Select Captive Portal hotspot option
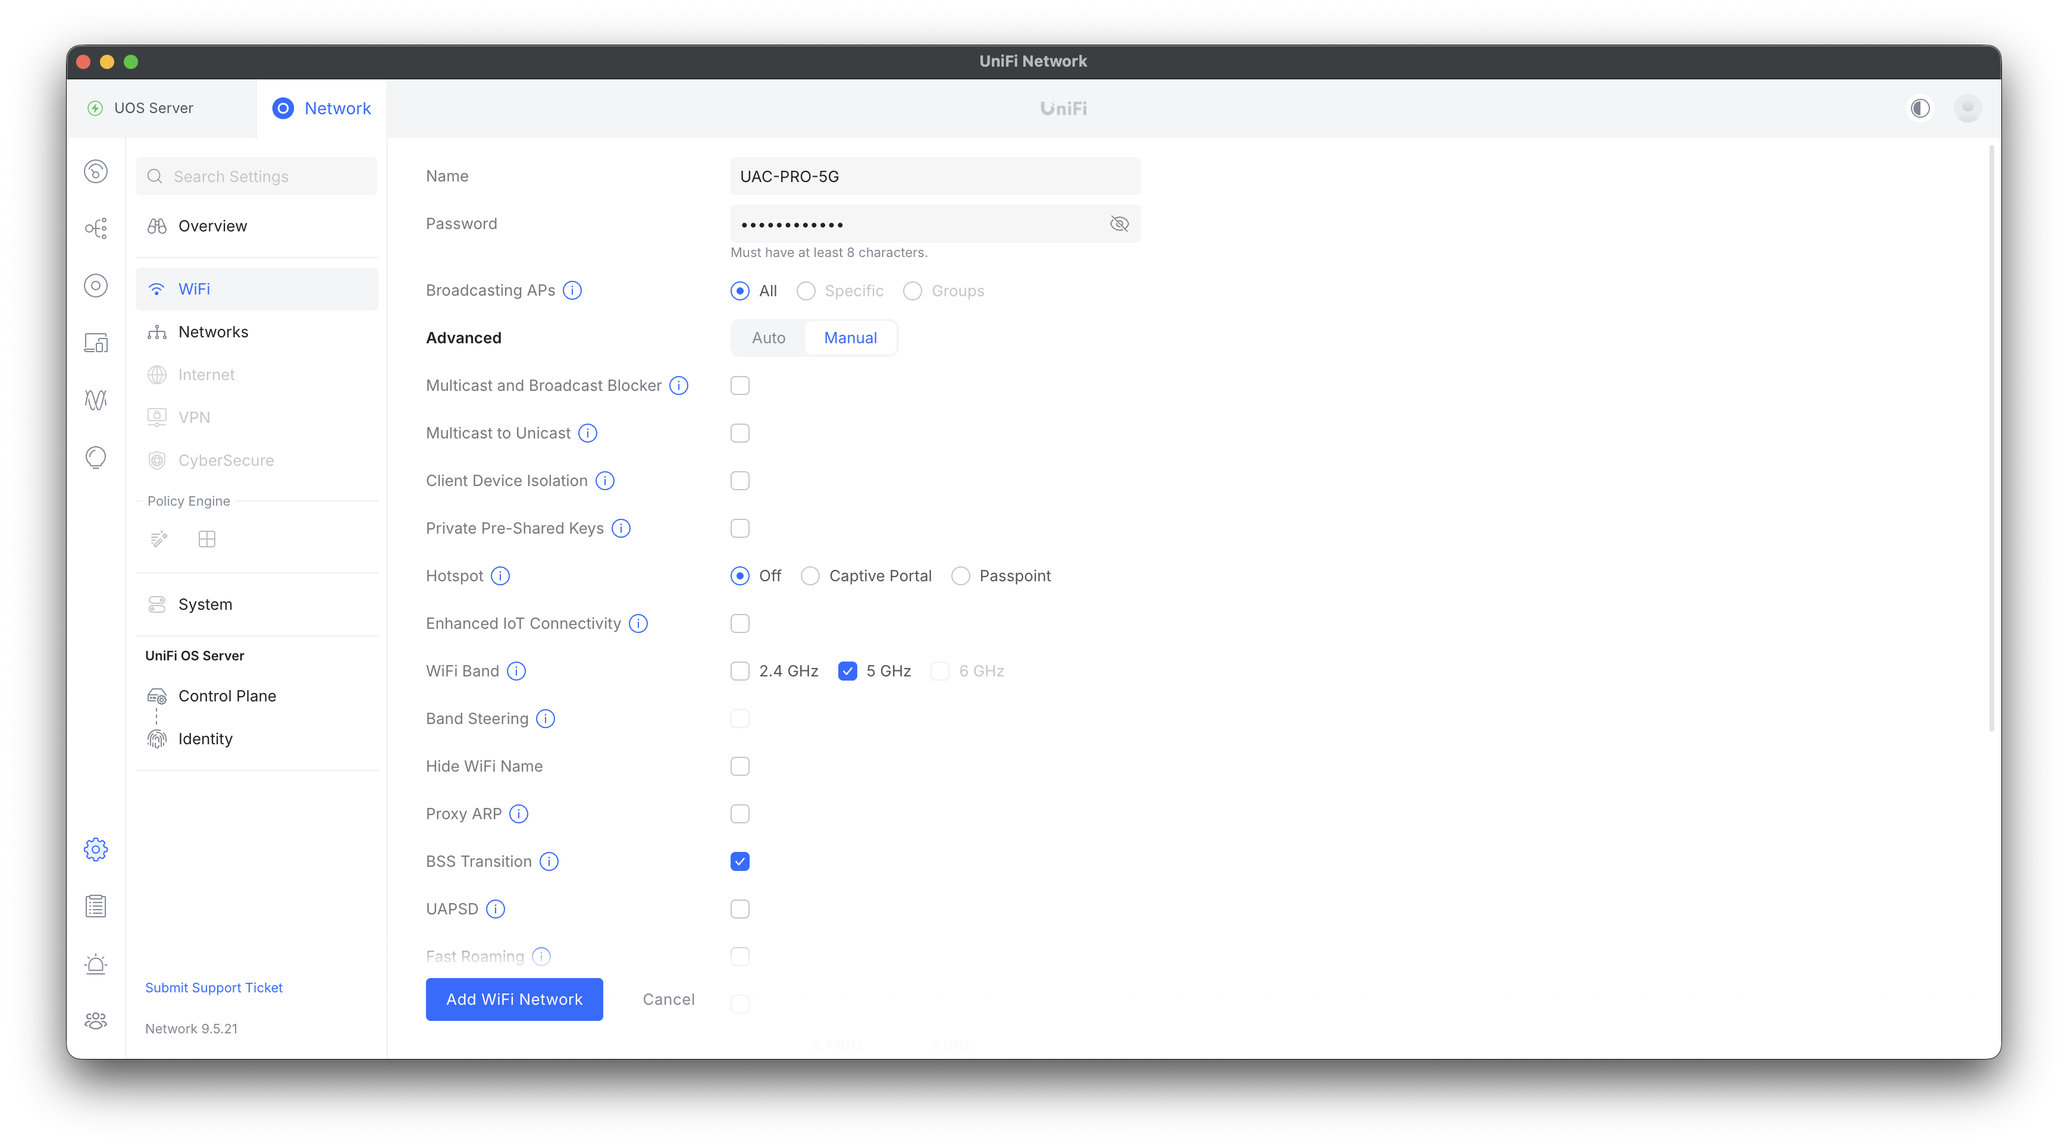Viewport: 2068px width, 1147px height. (x=810, y=576)
